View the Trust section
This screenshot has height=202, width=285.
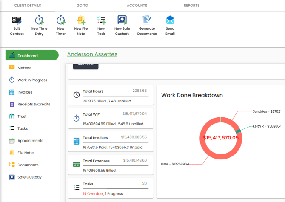(22, 117)
